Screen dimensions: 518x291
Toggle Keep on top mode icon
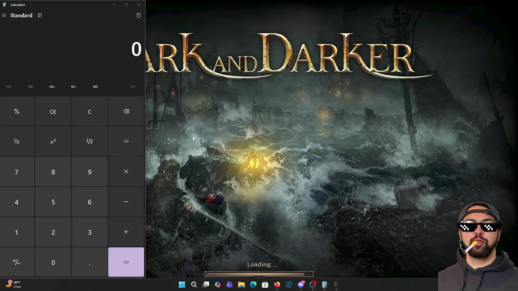(40, 15)
